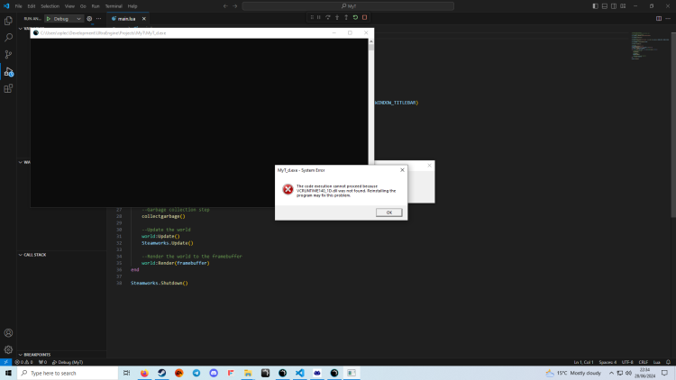Step out in the debug toolbar
The height and width of the screenshot is (380, 676).
click(x=346, y=17)
